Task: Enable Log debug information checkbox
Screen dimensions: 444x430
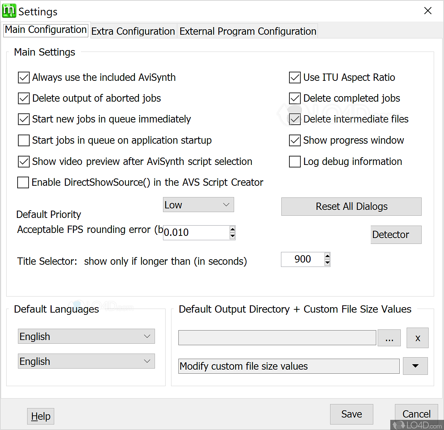Action: (x=295, y=162)
